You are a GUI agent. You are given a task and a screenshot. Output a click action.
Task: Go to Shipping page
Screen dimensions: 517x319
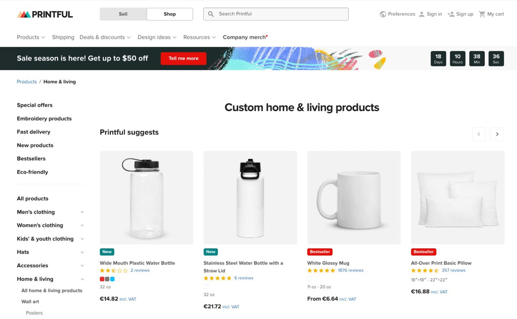63,37
